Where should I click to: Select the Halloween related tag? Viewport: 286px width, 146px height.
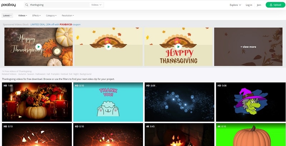pyautogui.click(x=40, y=74)
